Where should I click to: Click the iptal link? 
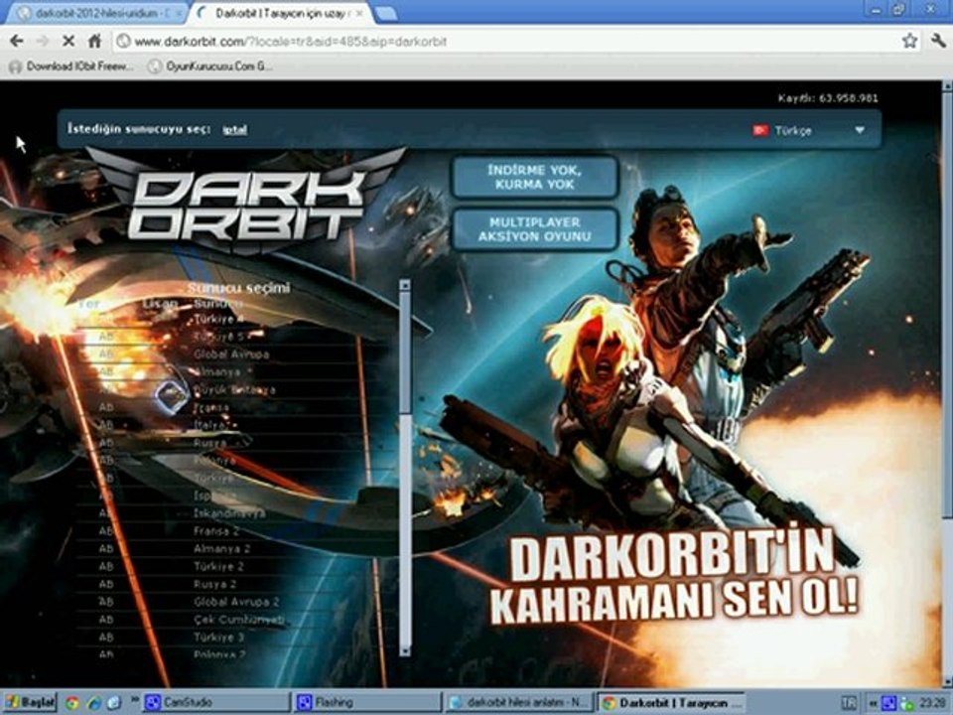pyautogui.click(x=234, y=129)
